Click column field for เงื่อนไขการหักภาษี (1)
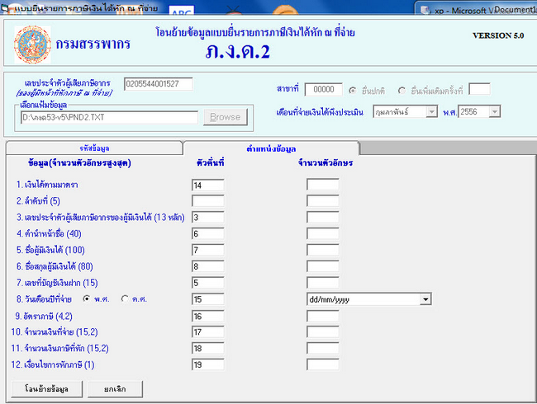 coord(208,364)
